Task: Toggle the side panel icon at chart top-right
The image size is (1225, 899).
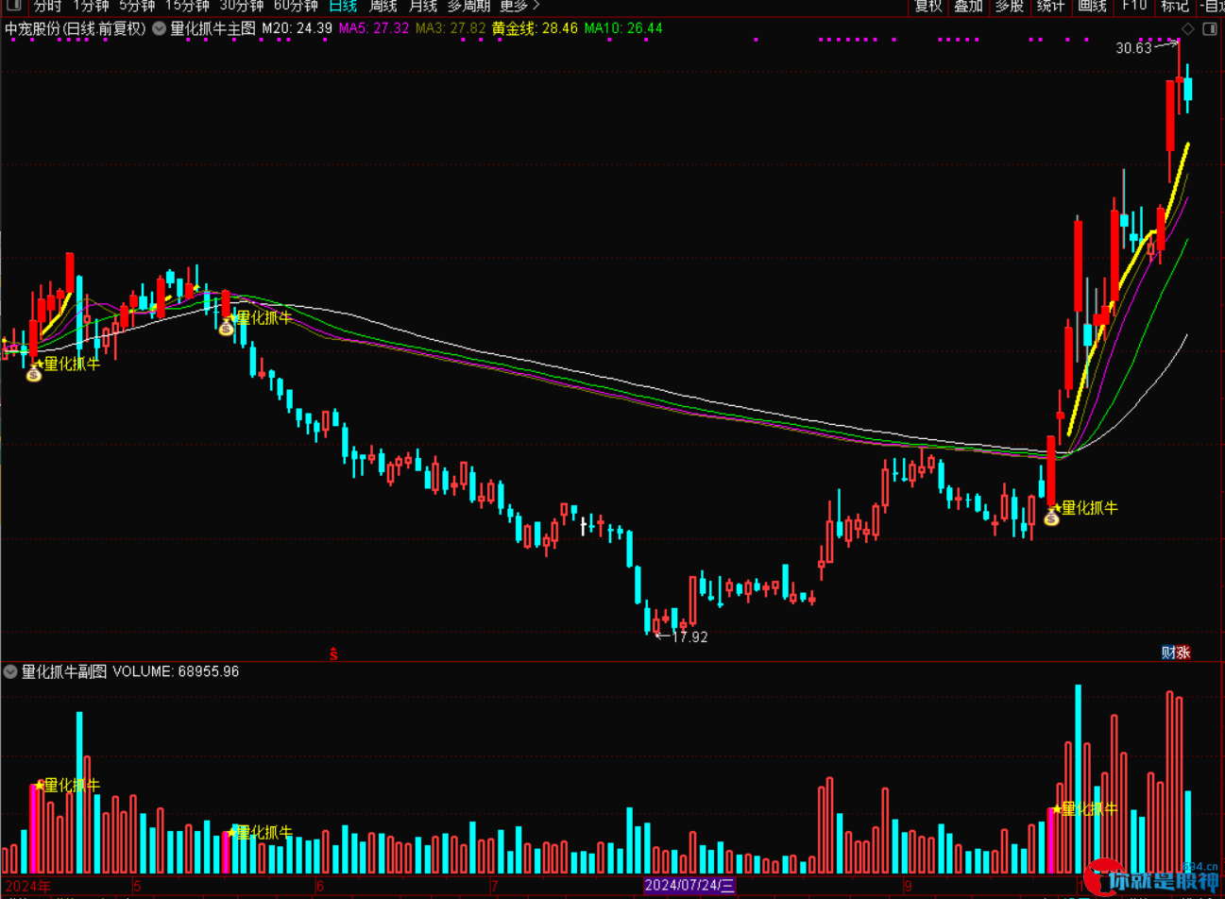Action: [1210, 29]
